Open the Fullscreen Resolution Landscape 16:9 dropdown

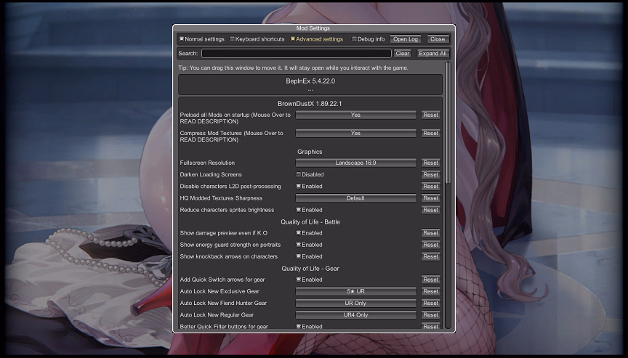[355, 163]
